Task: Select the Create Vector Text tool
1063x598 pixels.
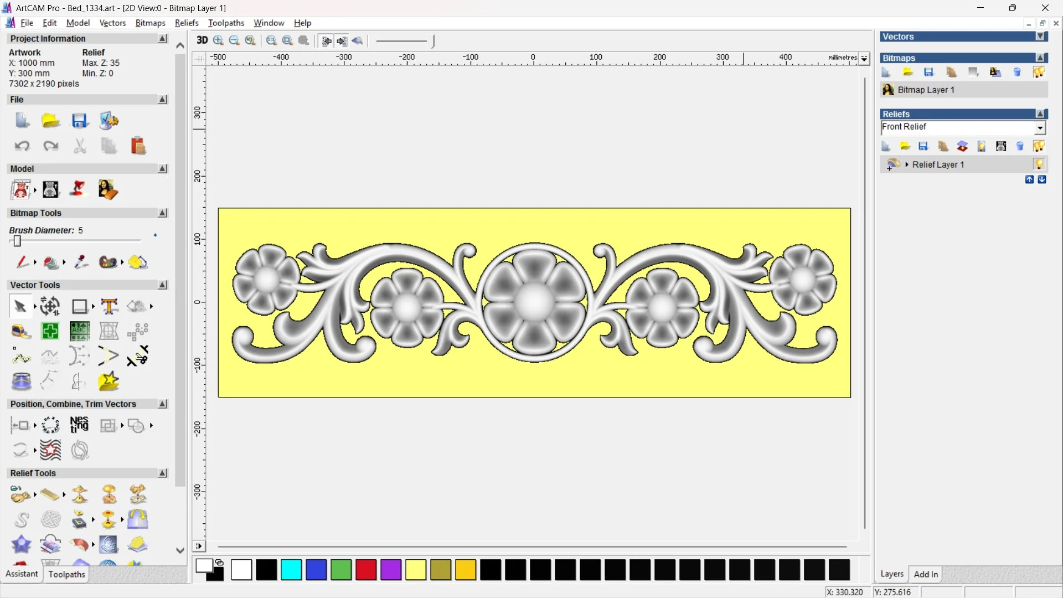Action: 109,306
